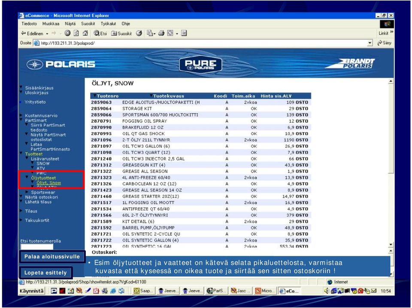Collapse the Tuotteet tree arrow
The image size is (412, 308).
21,153
